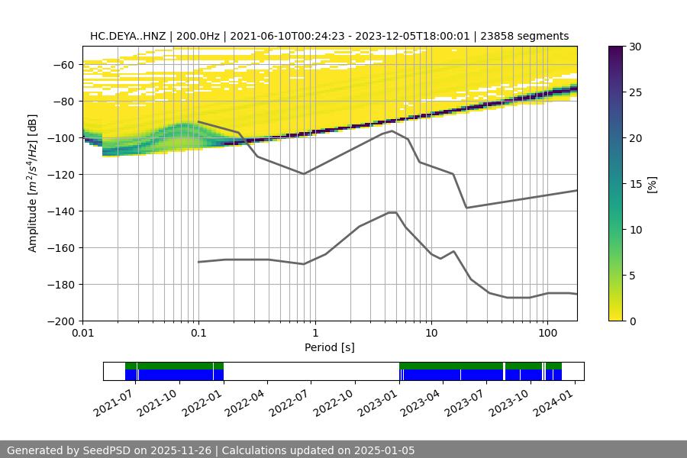Click the yellow bottom end of the colorbar
The width and height of the screenshot is (687, 458).
618,316
